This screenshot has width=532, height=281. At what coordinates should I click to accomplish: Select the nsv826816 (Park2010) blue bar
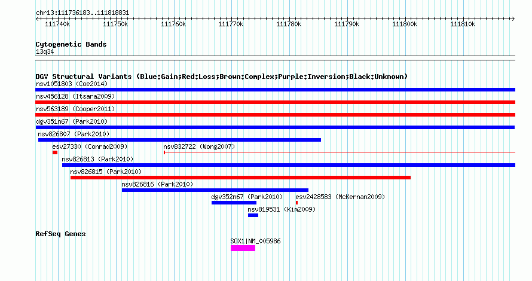pos(215,190)
